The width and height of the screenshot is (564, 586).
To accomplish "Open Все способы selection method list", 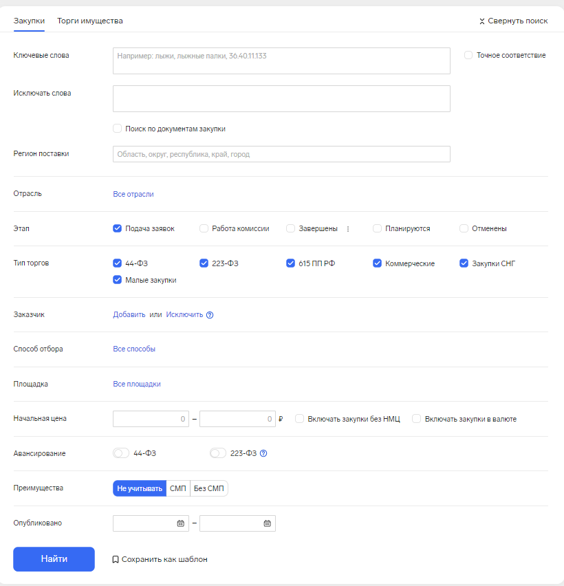I will point(134,349).
